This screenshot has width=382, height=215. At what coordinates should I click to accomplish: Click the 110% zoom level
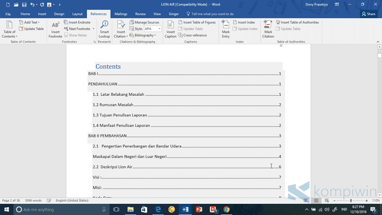pyautogui.click(x=376, y=201)
